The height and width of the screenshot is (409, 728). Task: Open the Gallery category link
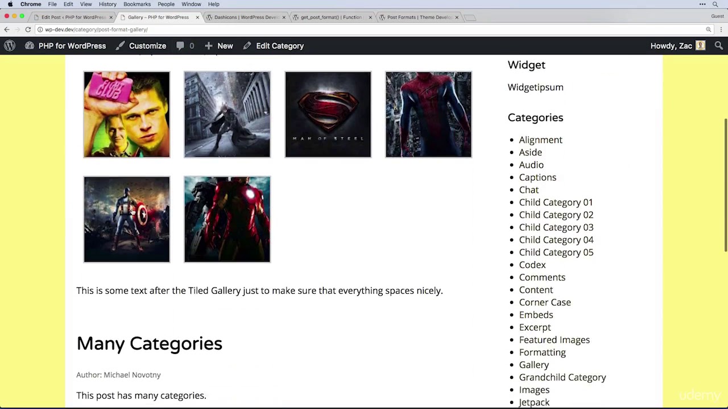click(533, 365)
